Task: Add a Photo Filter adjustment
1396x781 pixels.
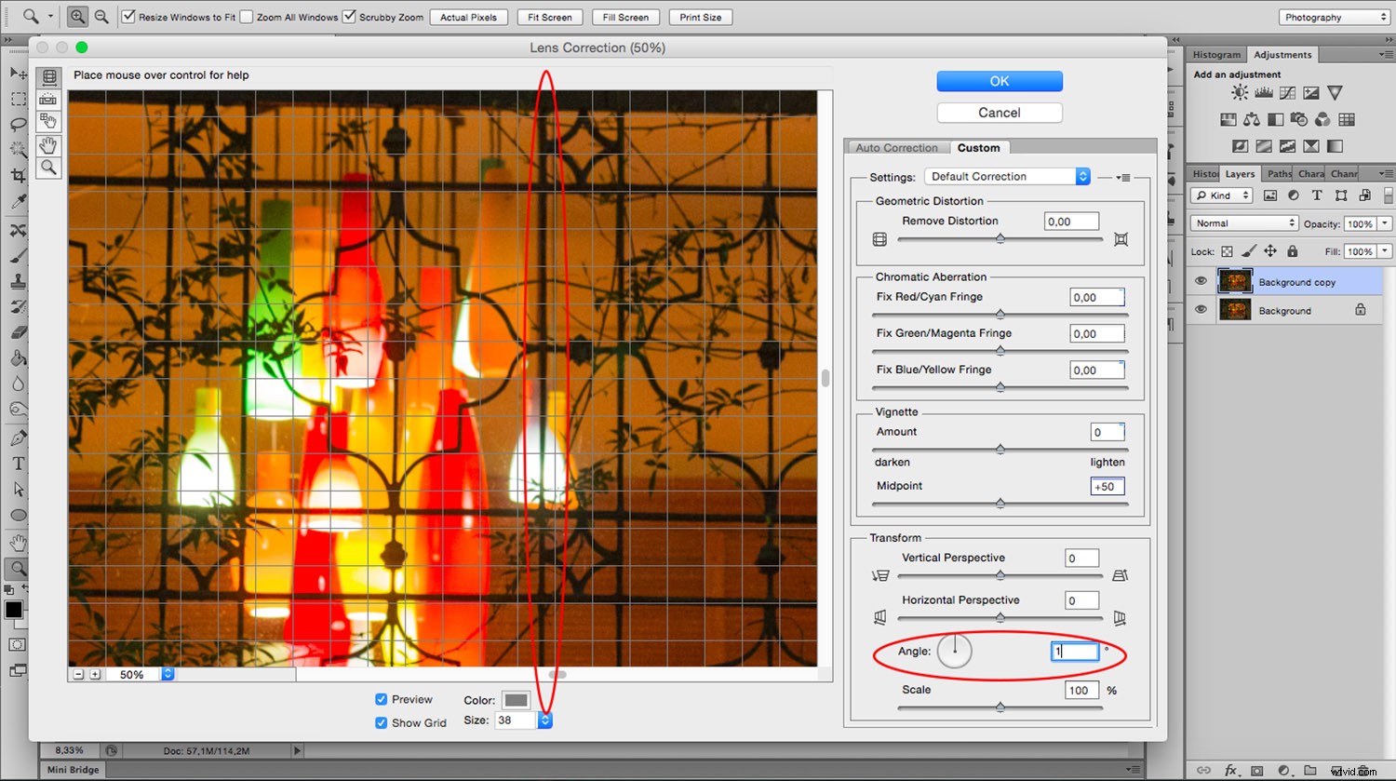Action: [x=1298, y=119]
